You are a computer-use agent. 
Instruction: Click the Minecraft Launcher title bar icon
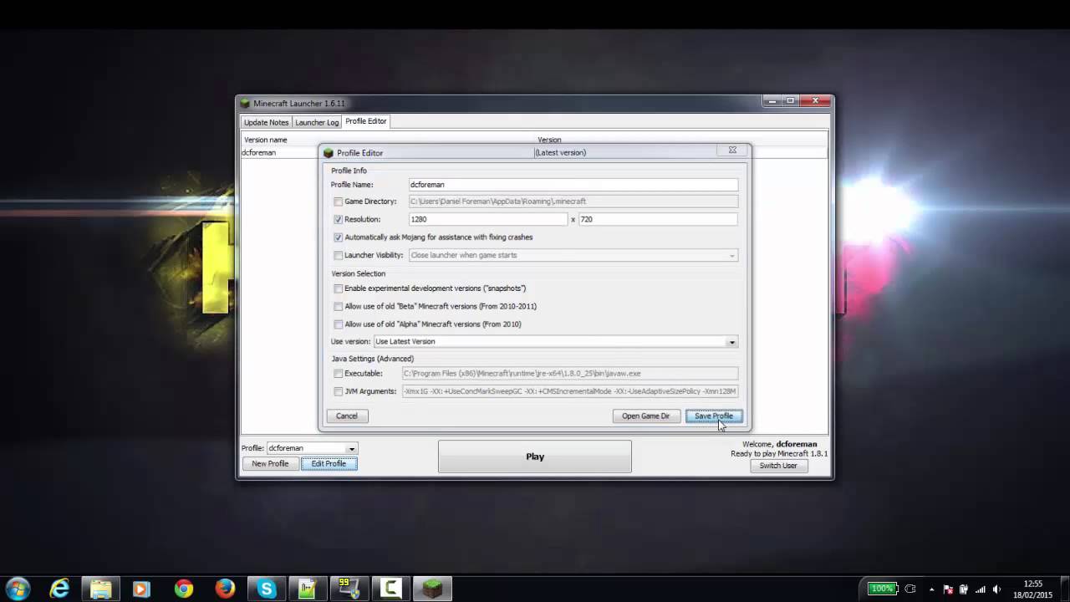tap(245, 104)
